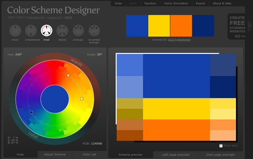Enable the Show text checkbox
Image resolution: width=253 pixels, height=159 pixels.
pyautogui.click(x=221, y=146)
